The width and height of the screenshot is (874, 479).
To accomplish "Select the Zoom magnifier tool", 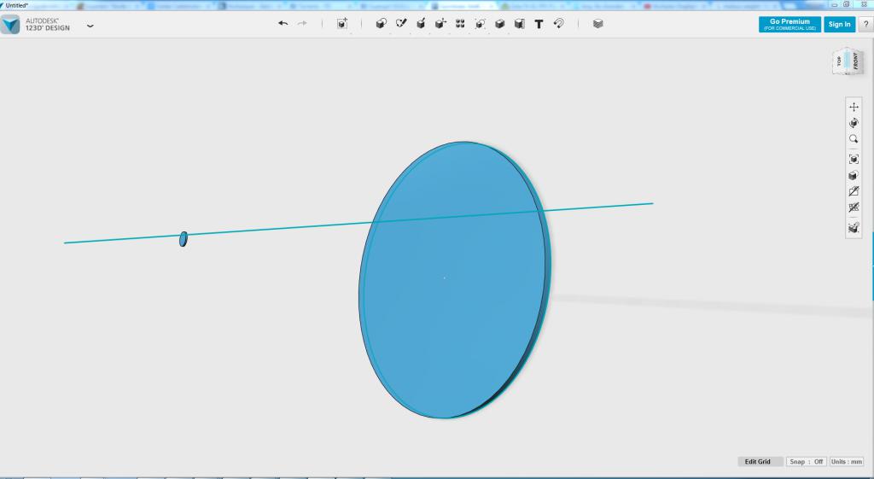I will [x=854, y=139].
